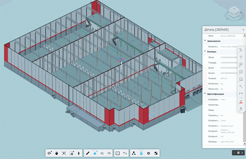Select the Материал property row
Image resolution: width=246 pixels, height=159 pixels.
[223, 142]
